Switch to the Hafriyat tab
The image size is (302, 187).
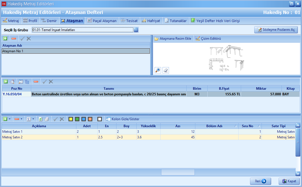pos(151,21)
